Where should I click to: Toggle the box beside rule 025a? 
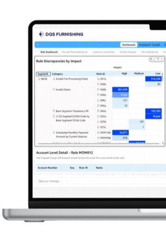98,116
